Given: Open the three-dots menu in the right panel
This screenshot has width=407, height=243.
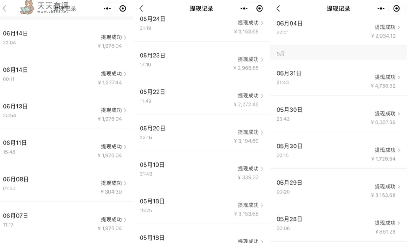Looking at the screenshot, I should (x=381, y=9).
